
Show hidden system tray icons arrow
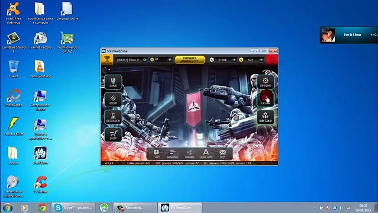315,208
